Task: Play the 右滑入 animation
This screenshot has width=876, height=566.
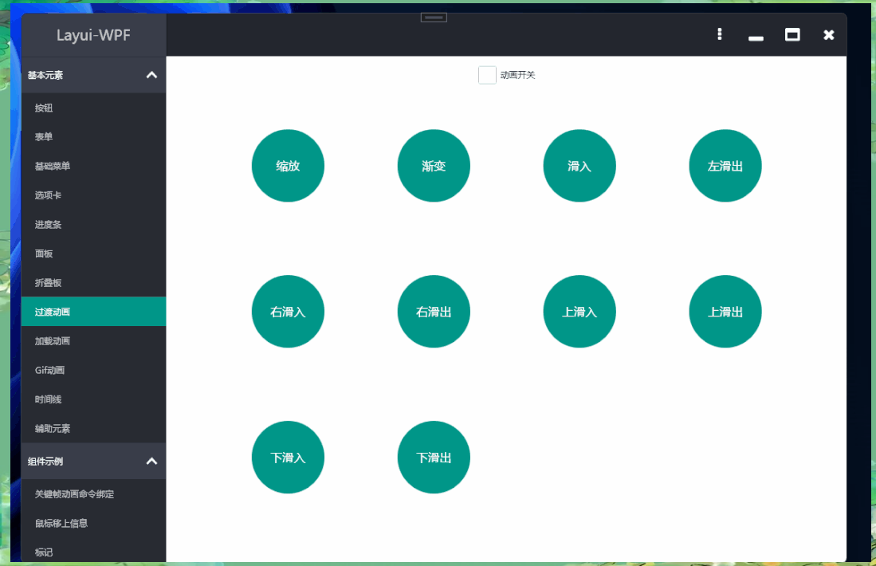Action: (288, 312)
